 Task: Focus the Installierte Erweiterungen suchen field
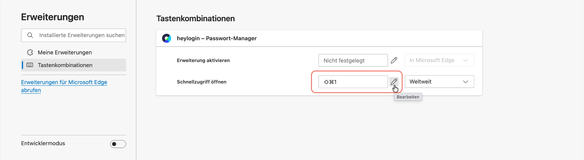[74, 35]
